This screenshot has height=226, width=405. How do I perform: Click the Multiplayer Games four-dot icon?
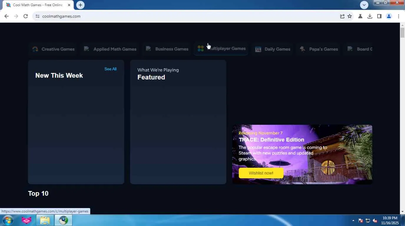201,49
